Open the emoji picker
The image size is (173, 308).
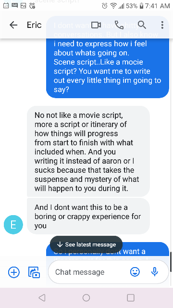[135, 272]
